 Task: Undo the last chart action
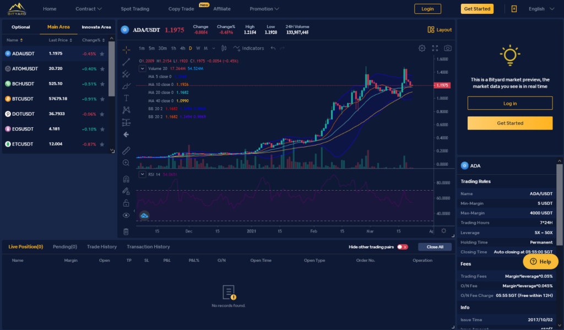[273, 48]
